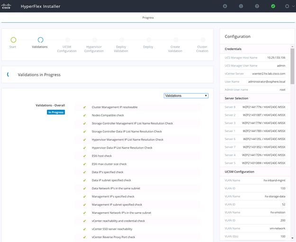The image size is (296, 242).
Task: Click check mark beside vCenter SSO server reachability
Action: click(x=84, y=229)
